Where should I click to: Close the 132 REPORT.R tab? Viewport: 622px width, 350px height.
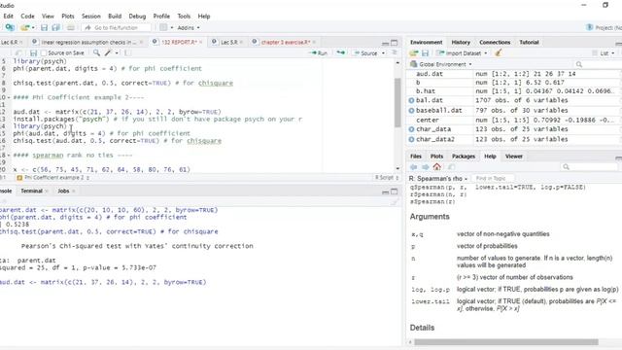tap(201, 42)
